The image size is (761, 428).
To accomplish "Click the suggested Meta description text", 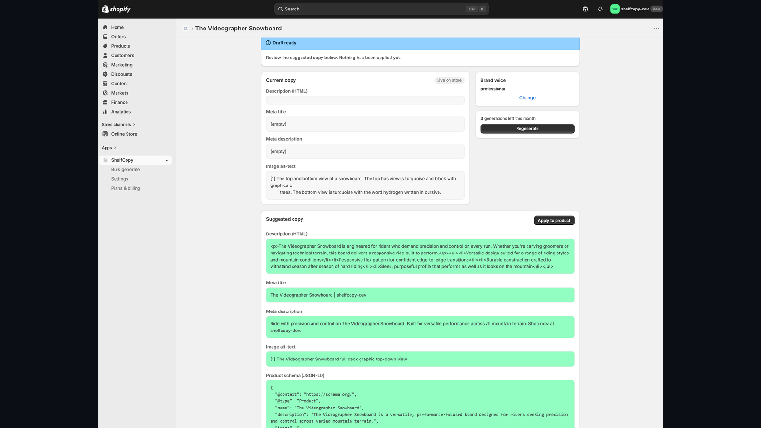I will pyautogui.click(x=412, y=327).
